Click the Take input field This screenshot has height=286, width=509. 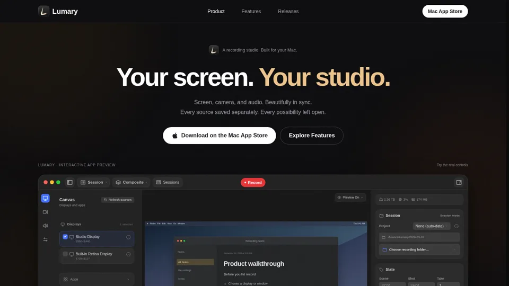(x=448, y=284)
